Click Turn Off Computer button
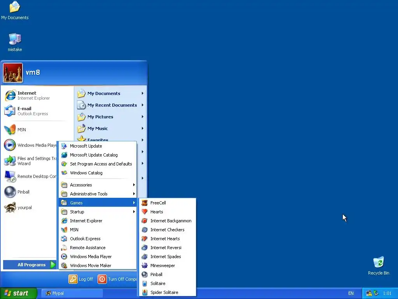This screenshot has height=299, width=398. click(117, 279)
